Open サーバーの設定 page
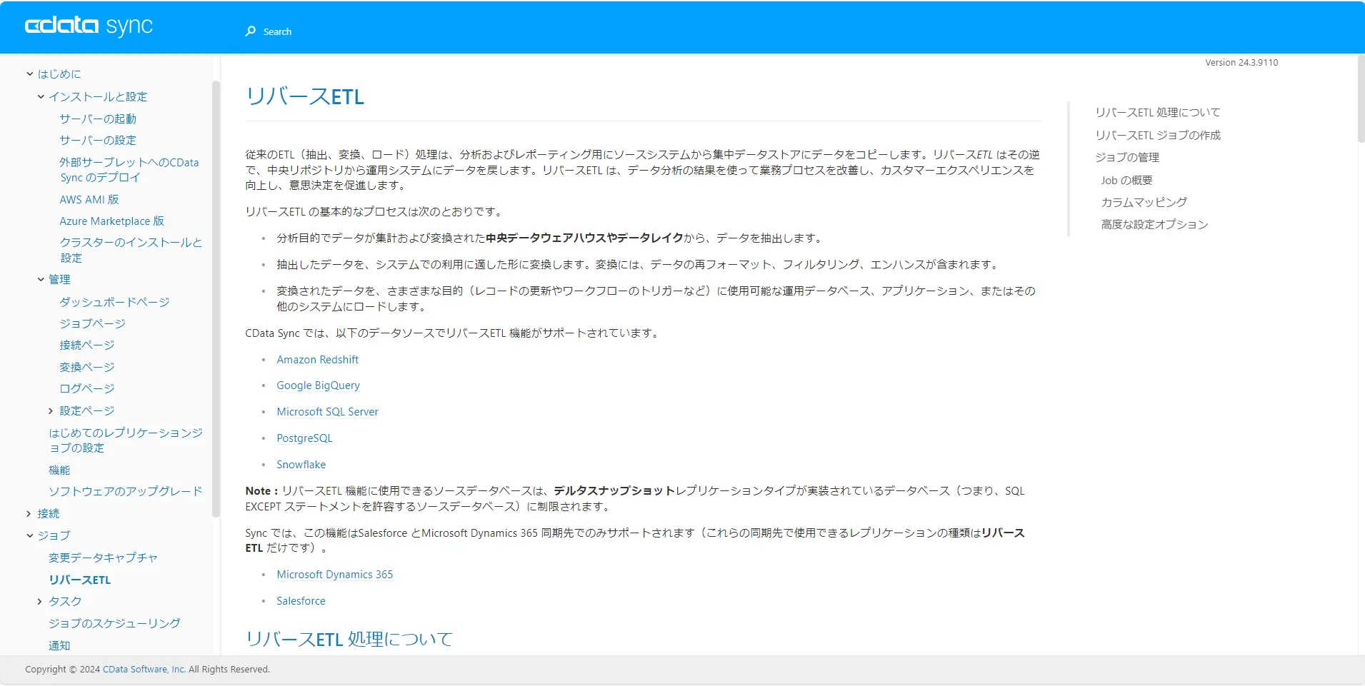Screen dimensions: 1365x686 98,140
